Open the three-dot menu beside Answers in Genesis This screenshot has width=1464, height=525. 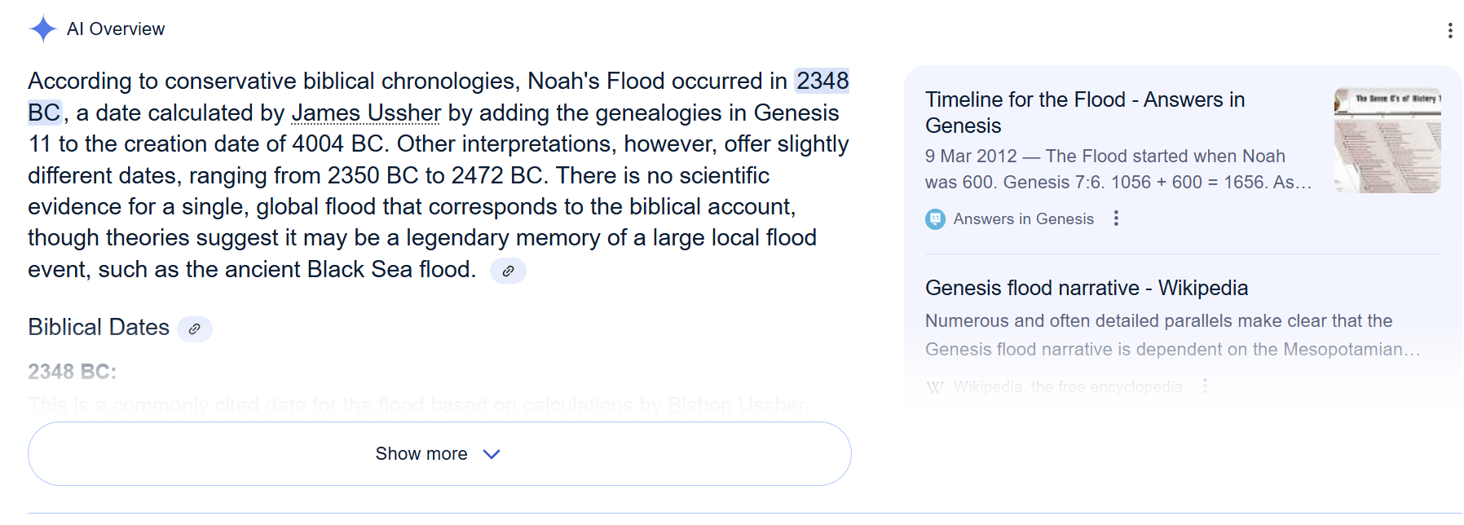pos(1116,218)
